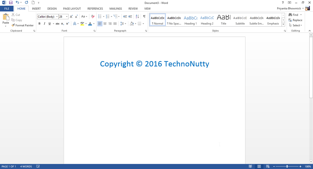Apply the Title style
Screen dimensions: 313x169
[224, 20]
